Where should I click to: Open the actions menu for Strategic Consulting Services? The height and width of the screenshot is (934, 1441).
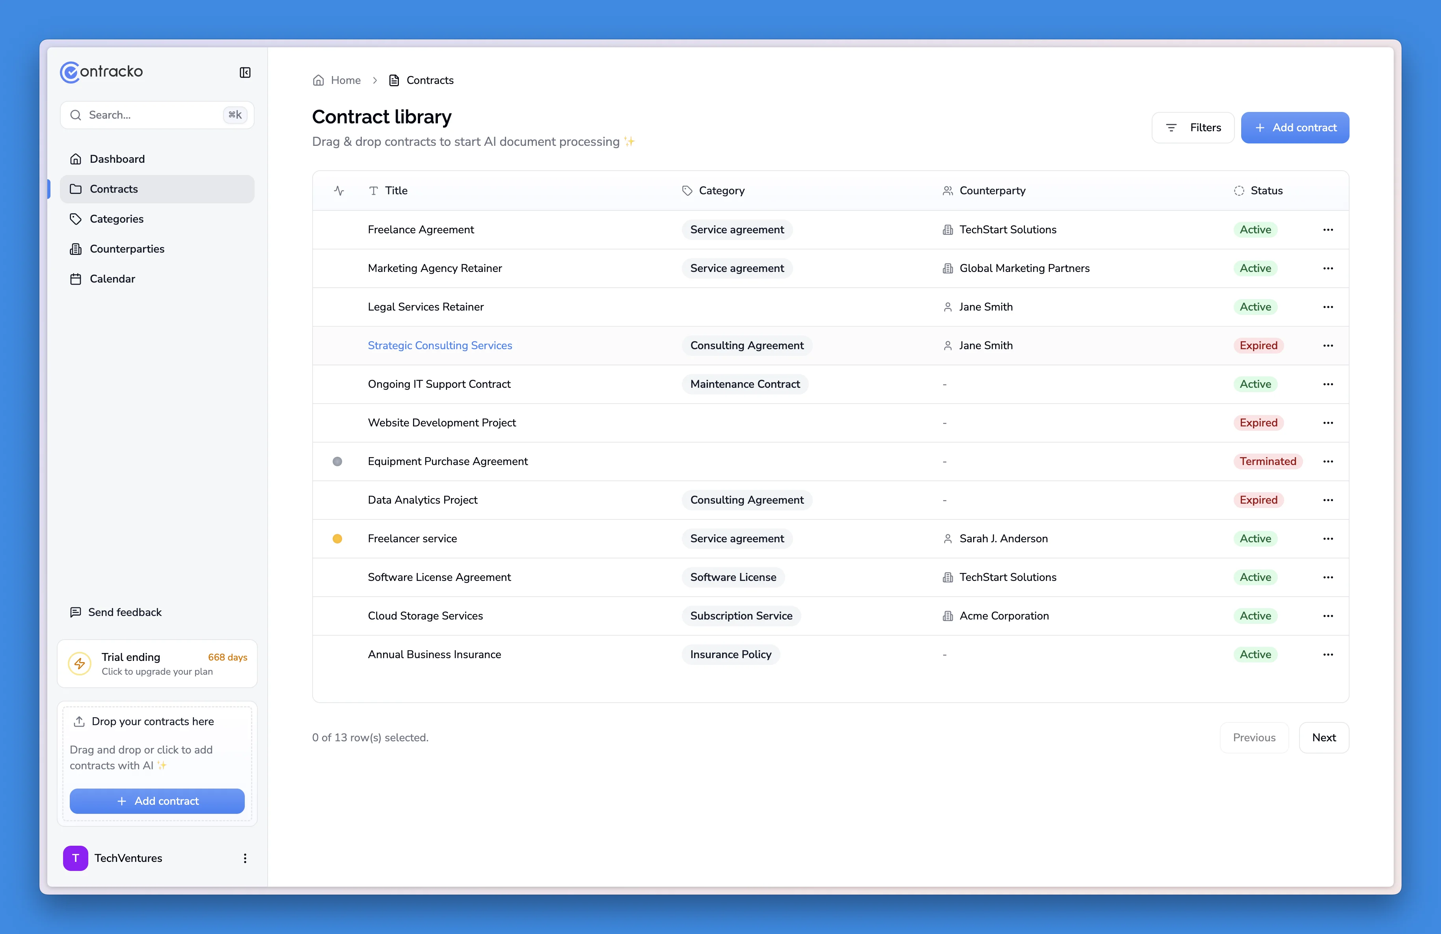coord(1328,345)
